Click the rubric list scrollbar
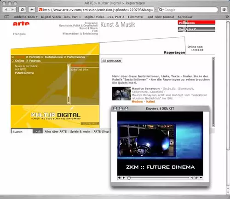230x199 pixels. point(69,84)
